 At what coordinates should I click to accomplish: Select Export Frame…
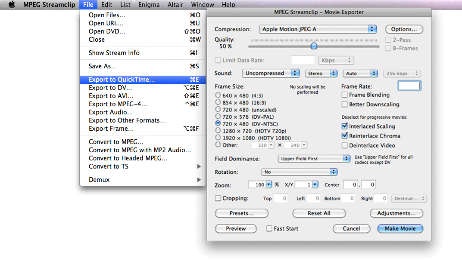tap(143, 129)
